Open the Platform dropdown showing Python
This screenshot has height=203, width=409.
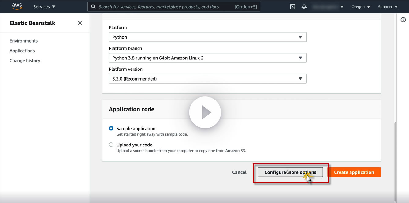[x=207, y=37]
